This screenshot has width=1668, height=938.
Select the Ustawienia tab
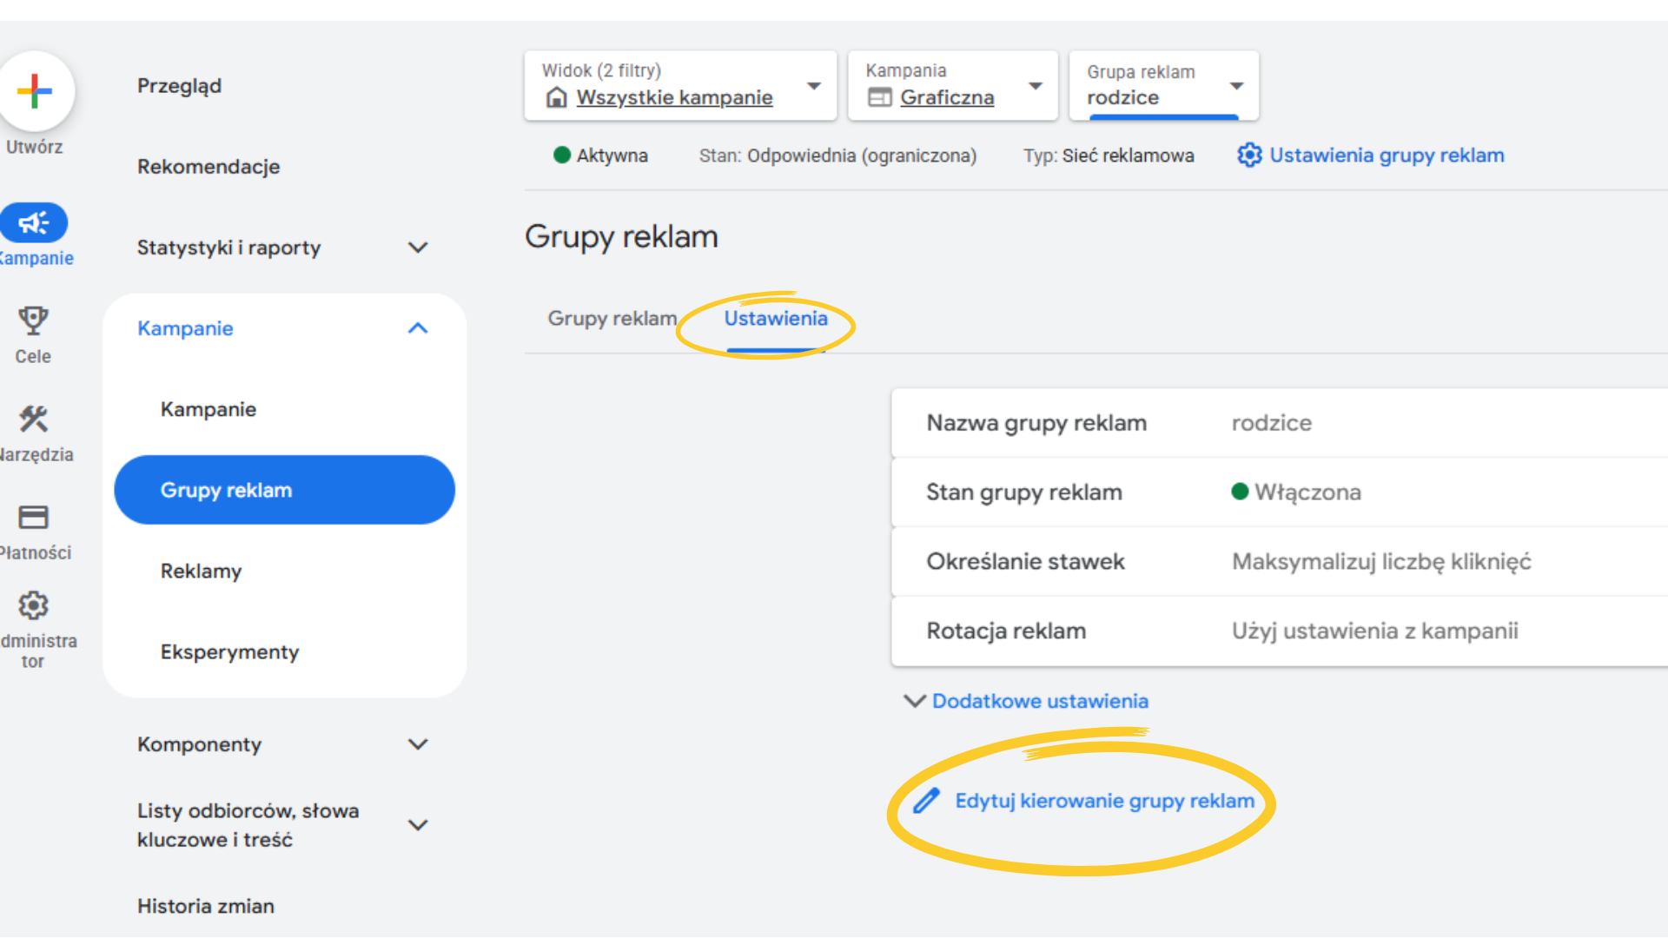point(775,319)
